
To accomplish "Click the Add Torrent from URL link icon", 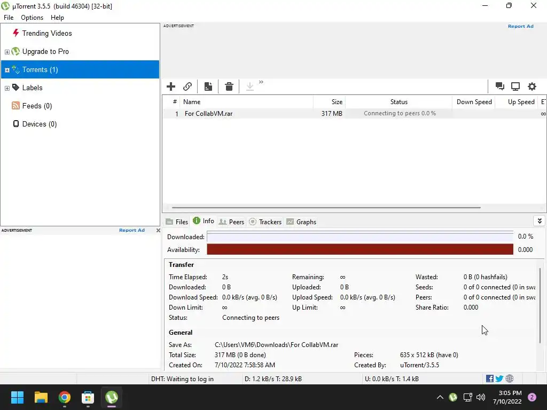I will (187, 86).
